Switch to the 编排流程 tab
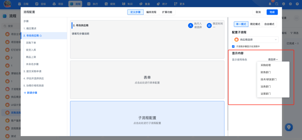The image size is (302, 140). coord(151,12)
